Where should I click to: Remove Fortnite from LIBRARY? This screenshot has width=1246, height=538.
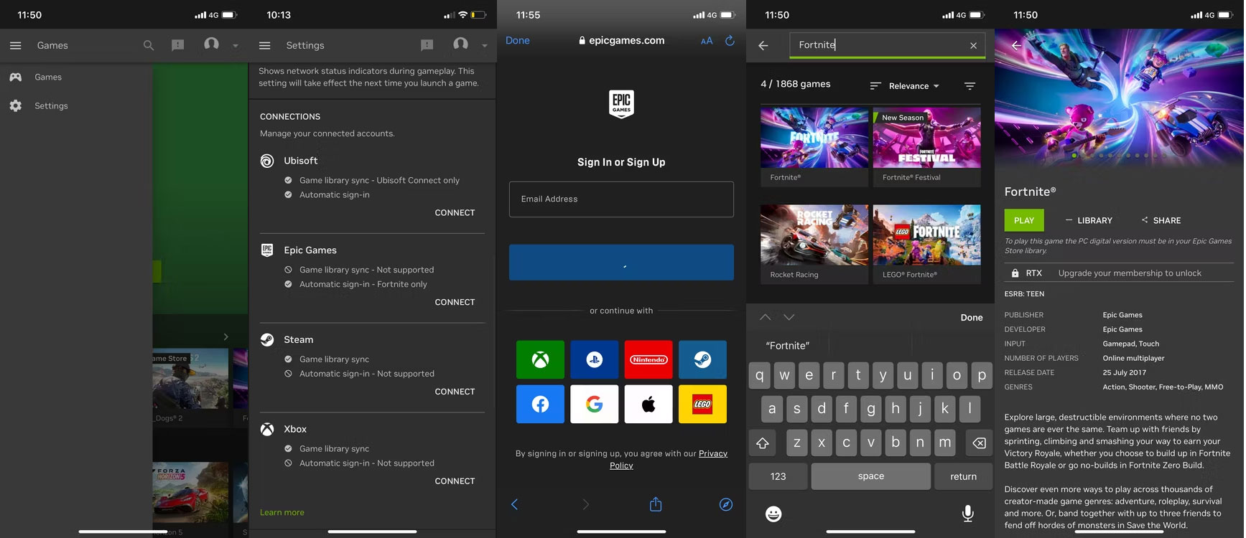(x=1089, y=220)
